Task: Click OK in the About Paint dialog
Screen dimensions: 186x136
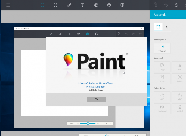Action: (97, 99)
